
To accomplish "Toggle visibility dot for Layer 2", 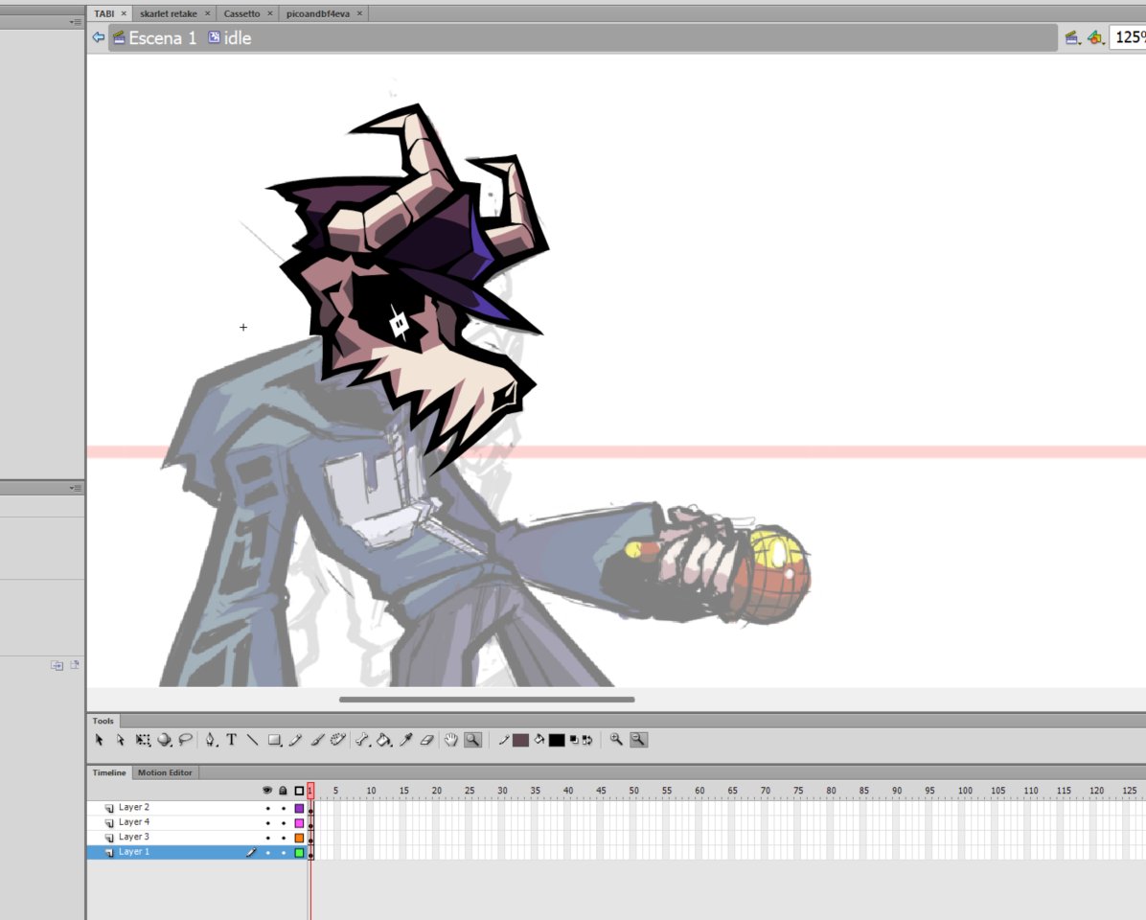I will [267, 808].
